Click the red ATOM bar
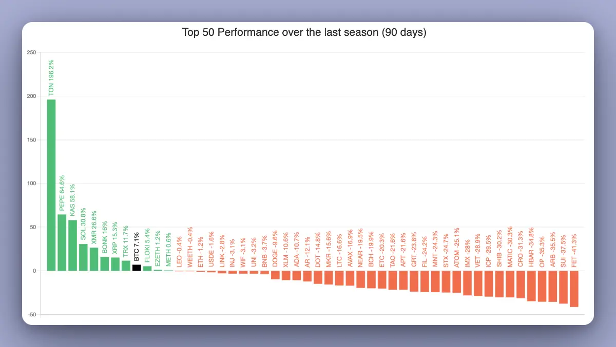Screen dimensions: 616x347 coord(456,281)
